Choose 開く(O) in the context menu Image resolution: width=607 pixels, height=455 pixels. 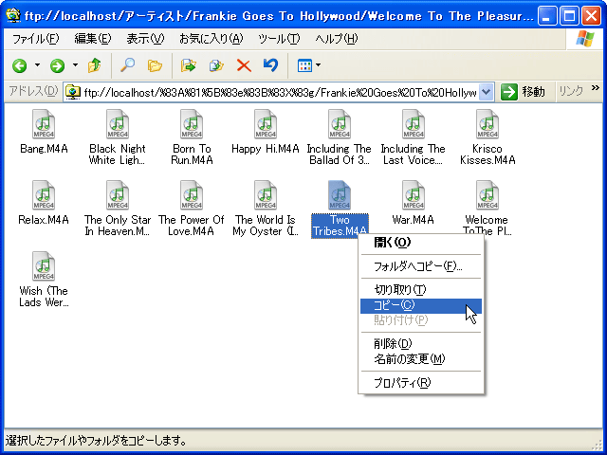coord(421,243)
